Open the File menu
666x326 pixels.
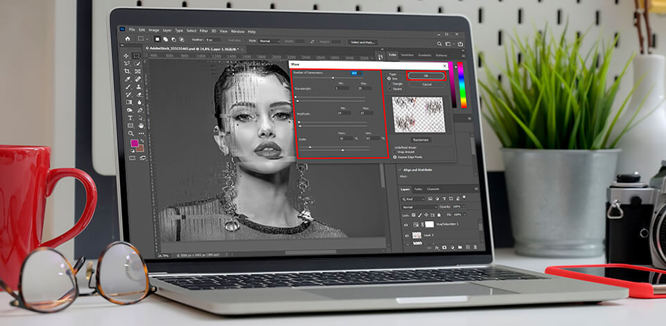pyautogui.click(x=132, y=30)
